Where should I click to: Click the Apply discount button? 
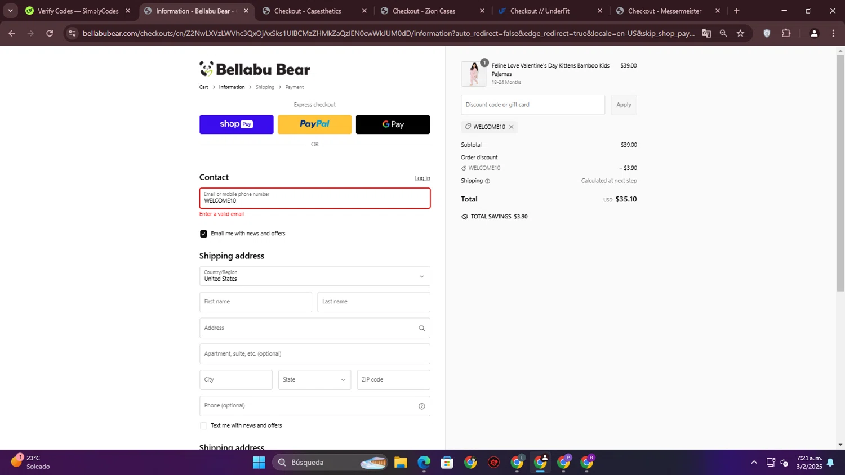click(624, 105)
